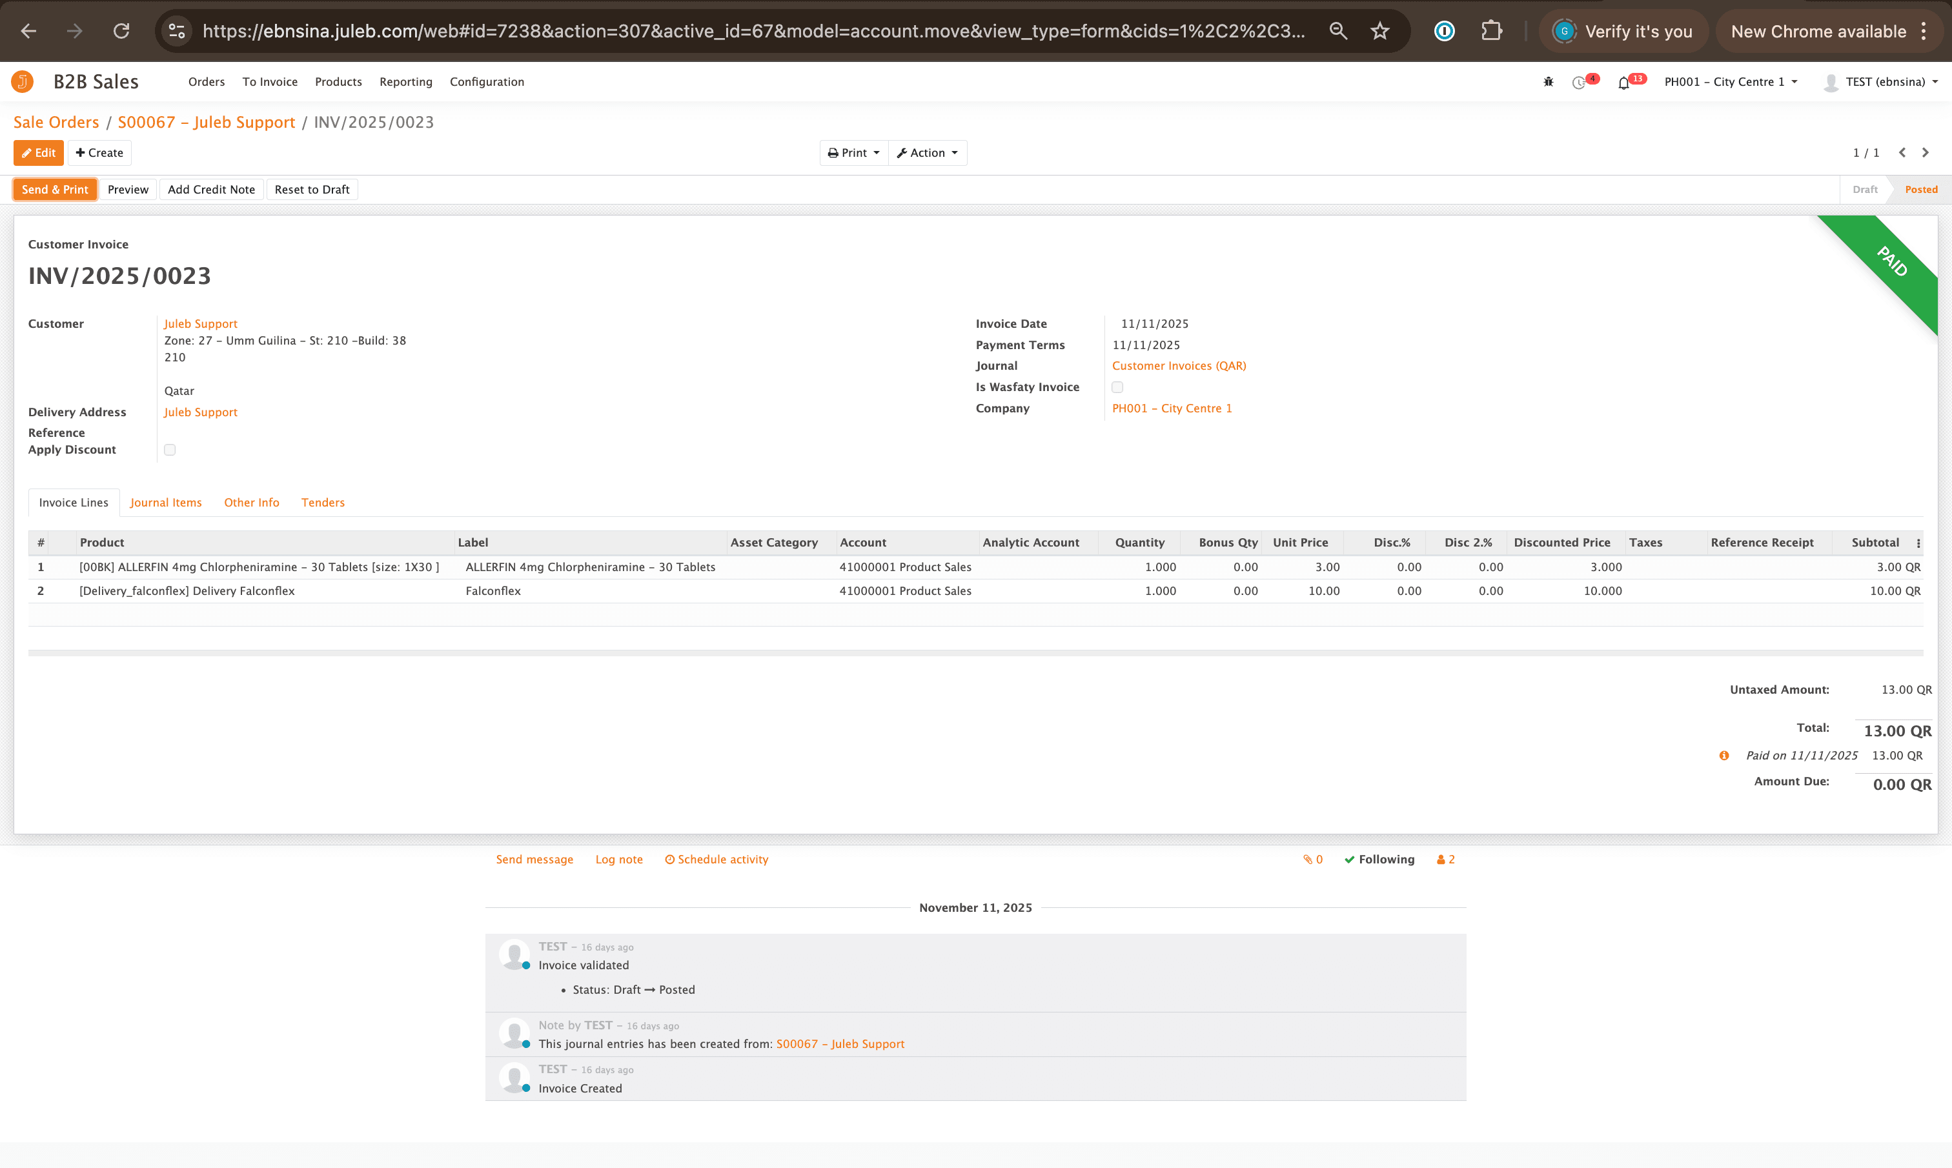Open the Print dropdown menu
This screenshot has width=1952, height=1168.
coord(853,153)
